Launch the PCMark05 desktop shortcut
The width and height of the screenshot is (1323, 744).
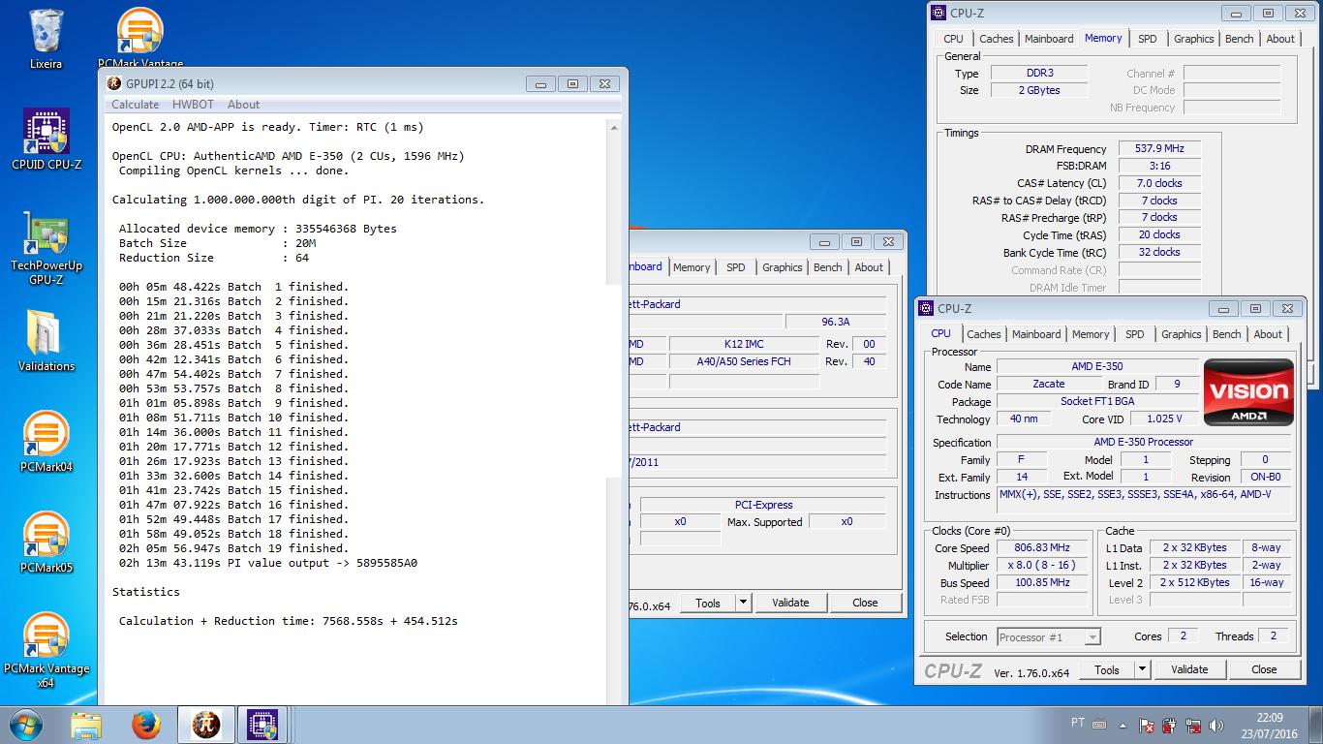click(x=46, y=542)
